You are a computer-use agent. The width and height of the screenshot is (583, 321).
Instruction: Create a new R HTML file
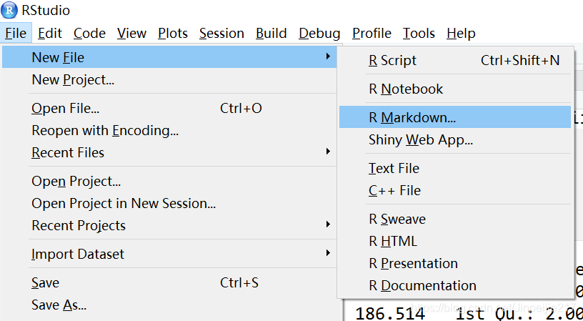(455, 242)
